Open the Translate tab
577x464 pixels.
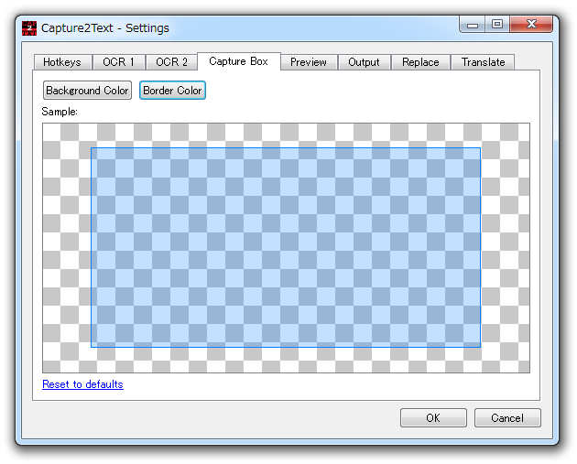pyautogui.click(x=483, y=61)
